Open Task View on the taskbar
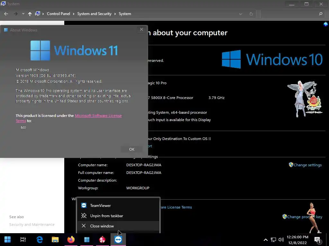Screen dimensions: 329x246 coord(23,240)
